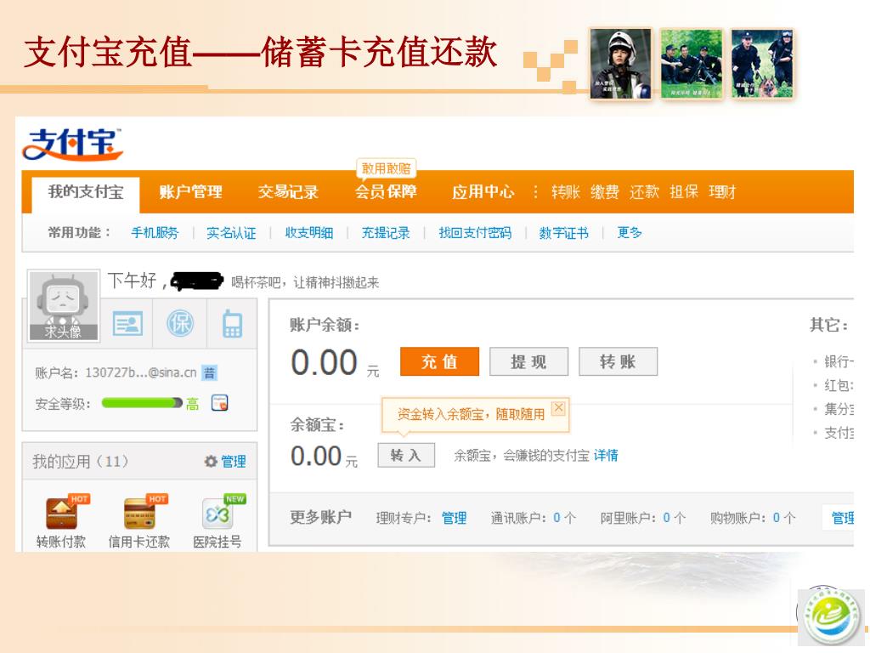870x653 pixels.
Task: Click the 保 insurance icon
Action: 180,323
